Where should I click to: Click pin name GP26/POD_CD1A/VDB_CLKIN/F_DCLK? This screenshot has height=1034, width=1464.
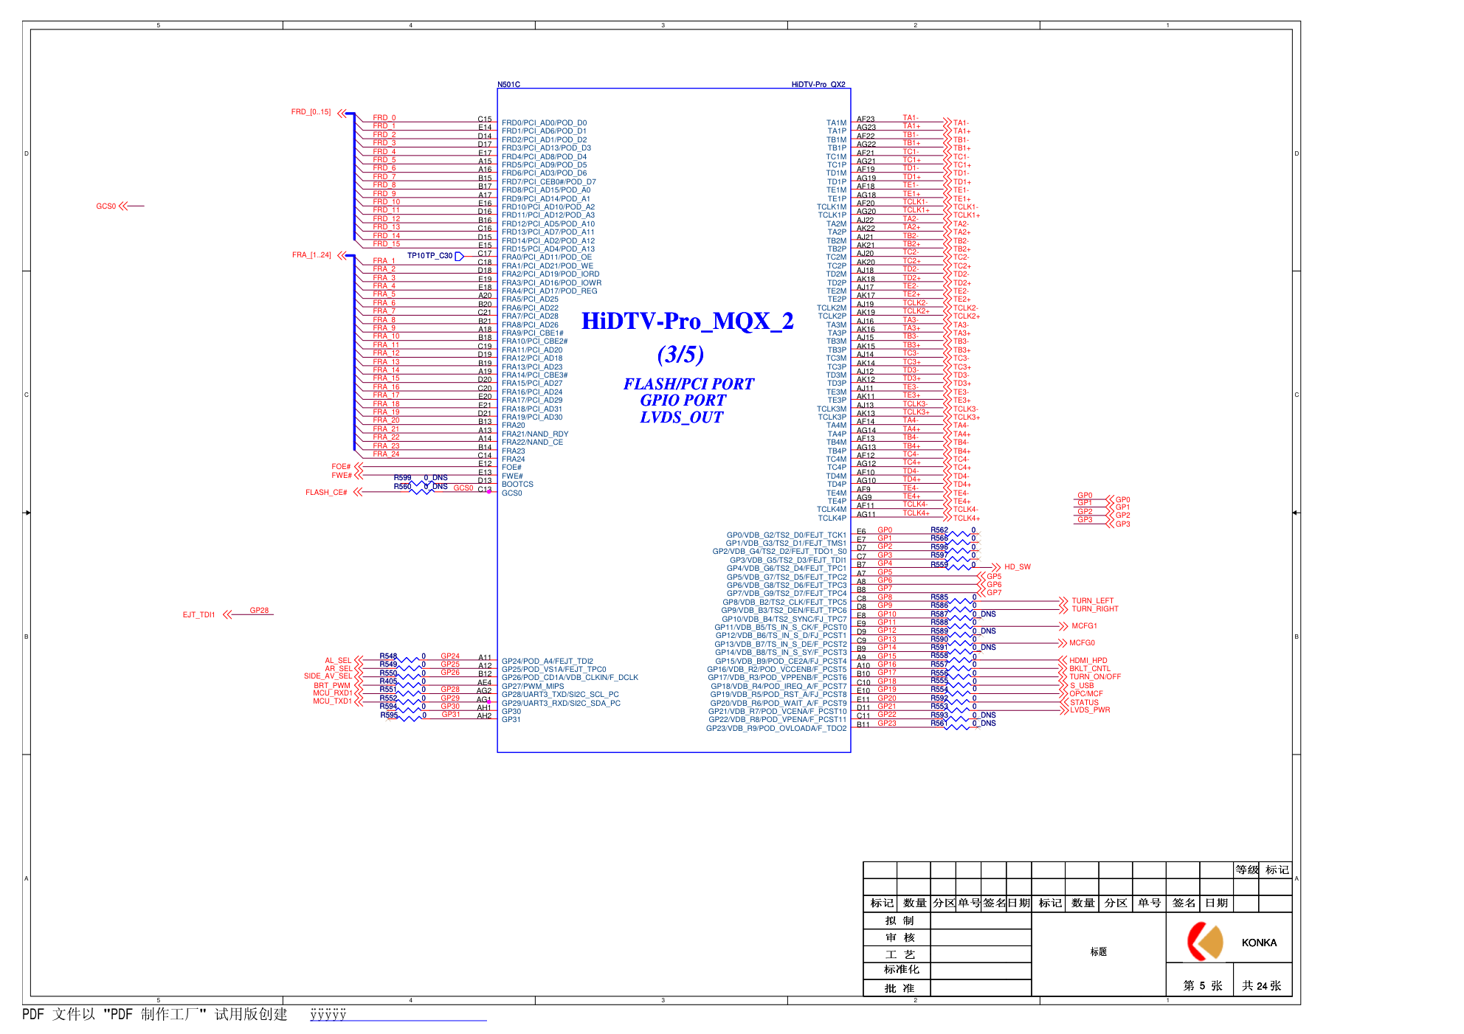click(570, 678)
